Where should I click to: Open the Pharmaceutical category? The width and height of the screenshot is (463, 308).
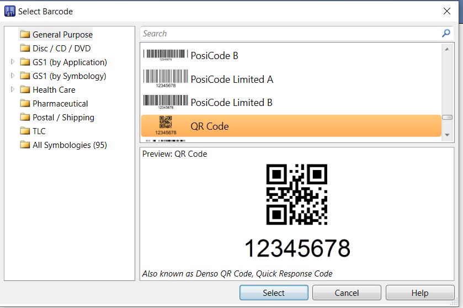point(60,104)
